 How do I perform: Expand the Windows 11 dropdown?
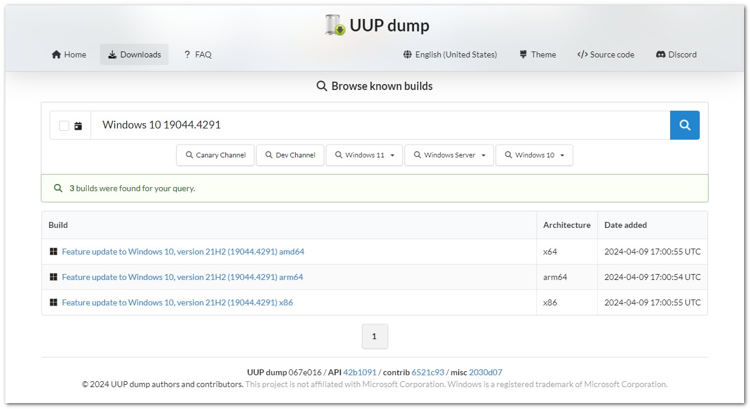364,155
